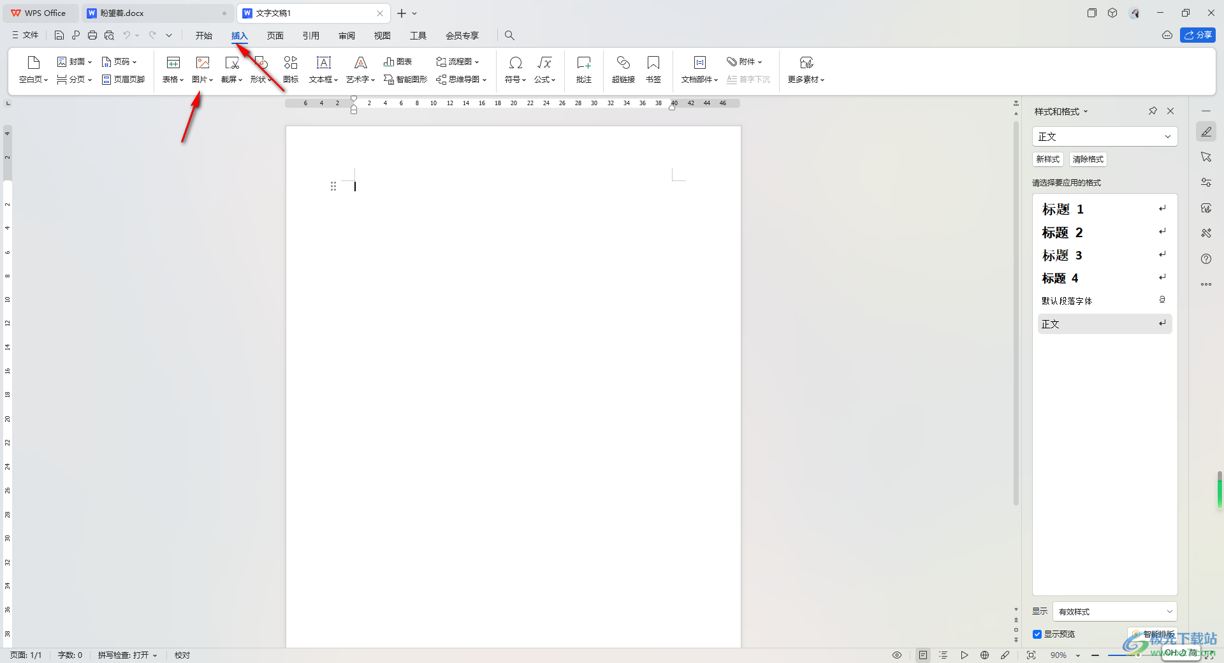The height and width of the screenshot is (663, 1224).
Task: Click the search magnifier icon
Action: (509, 35)
